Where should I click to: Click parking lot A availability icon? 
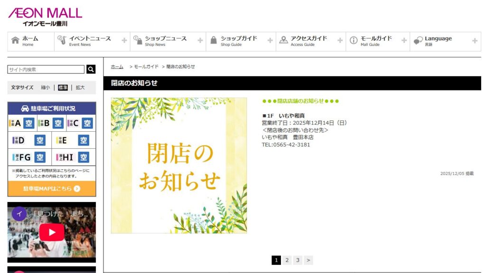click(x=28, y=123)
